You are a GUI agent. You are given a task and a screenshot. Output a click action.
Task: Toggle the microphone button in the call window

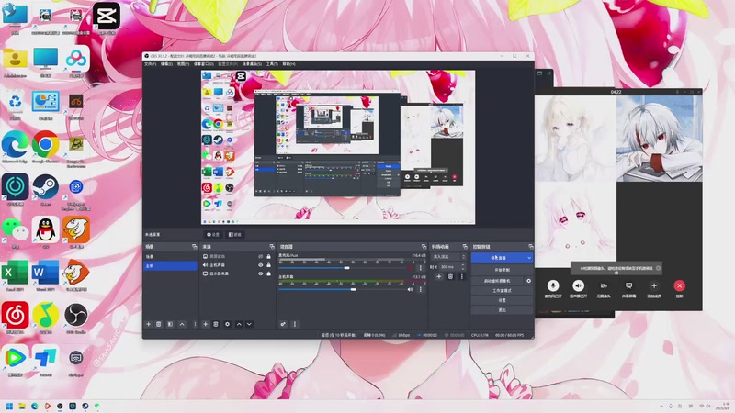553,285
